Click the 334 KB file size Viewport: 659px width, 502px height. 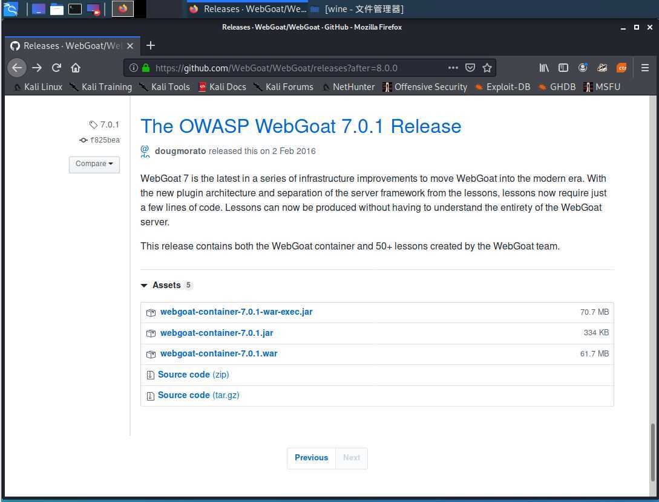(596, 333)
